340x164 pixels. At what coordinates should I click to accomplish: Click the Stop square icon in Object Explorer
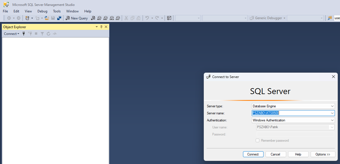point(36,34)
